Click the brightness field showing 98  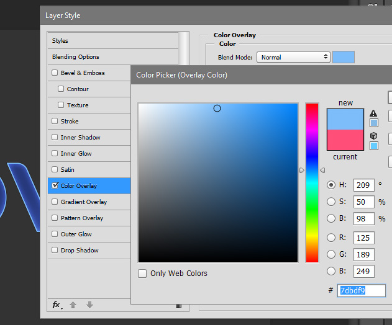coord(364,218)
